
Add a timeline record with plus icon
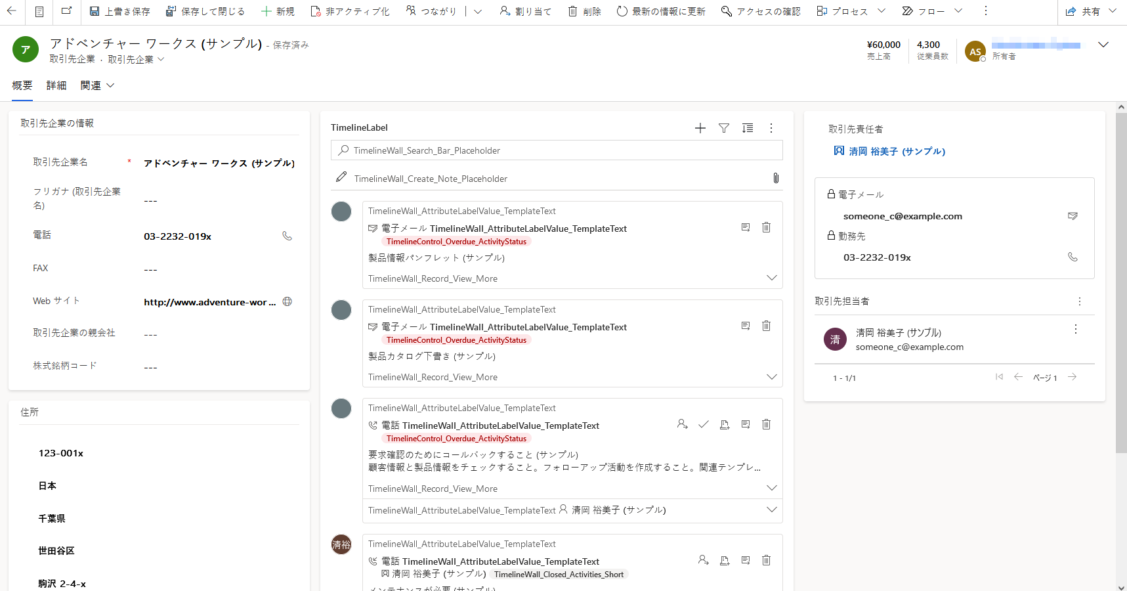pyautogui.click(x=700, y=128)
